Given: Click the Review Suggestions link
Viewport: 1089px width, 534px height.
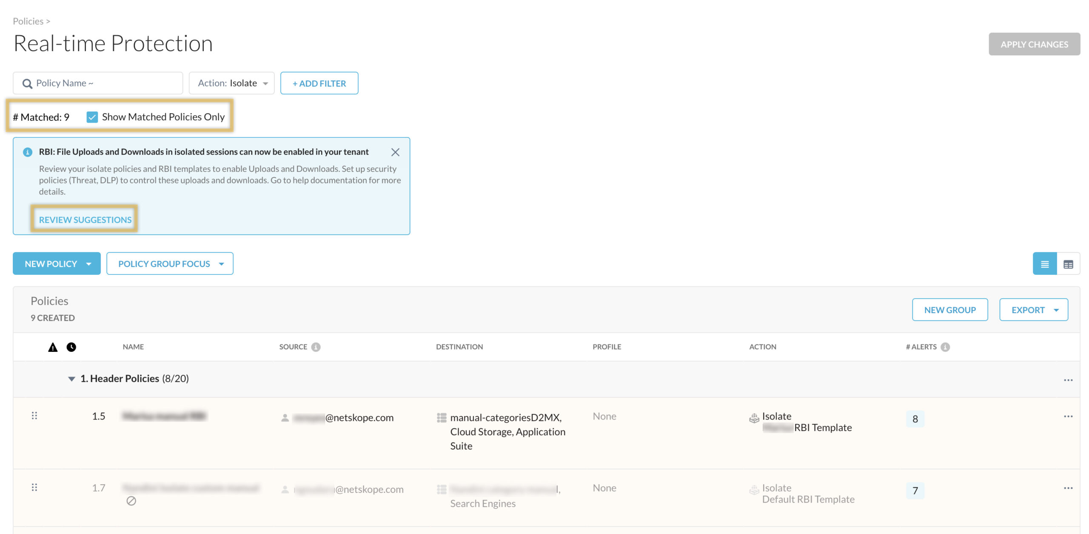Looking at the screenshot, I should coord(85,220).
